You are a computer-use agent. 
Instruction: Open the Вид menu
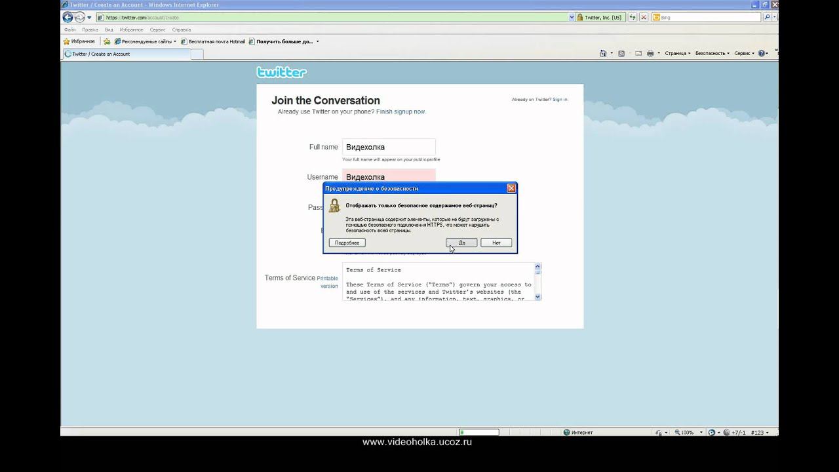[x=109, y=29]
